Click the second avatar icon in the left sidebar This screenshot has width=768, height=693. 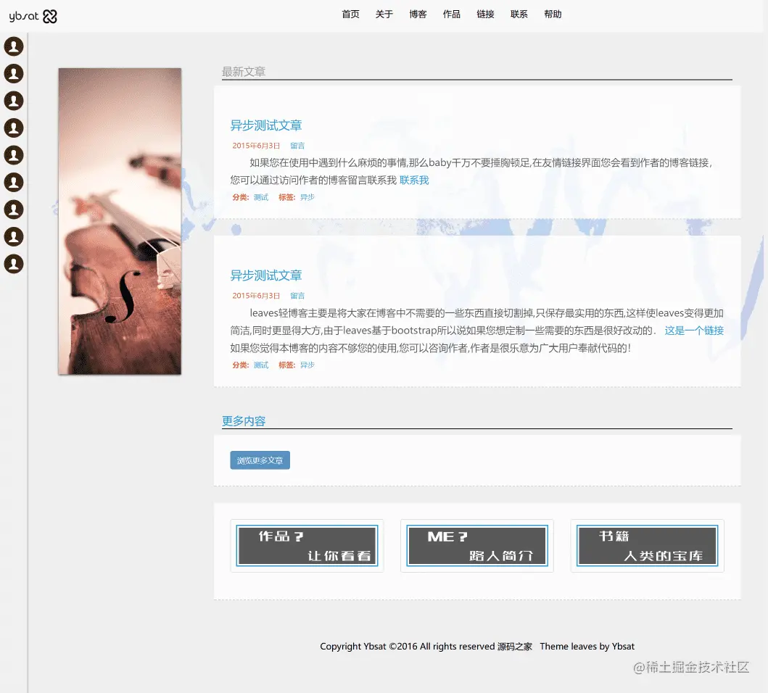[x=14, y=73]
